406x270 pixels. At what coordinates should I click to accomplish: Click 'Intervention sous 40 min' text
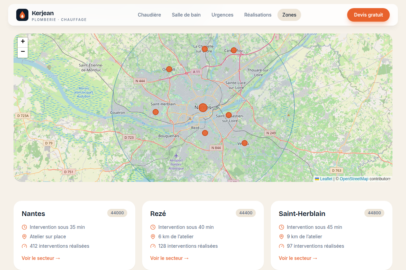(186, 227)
